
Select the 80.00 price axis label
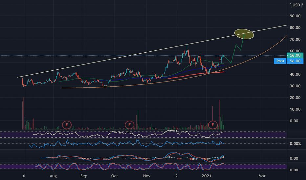pyautogui.click(x=295, y=27)
